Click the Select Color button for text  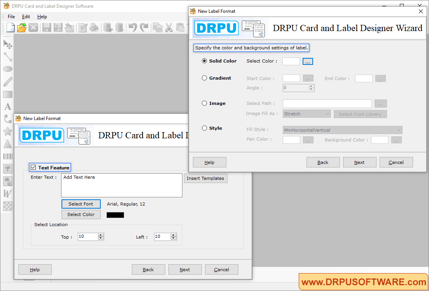81,214
